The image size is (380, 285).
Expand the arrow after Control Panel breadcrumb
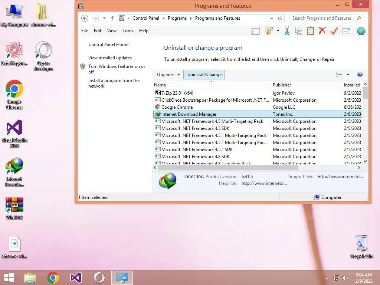[164, 18]
